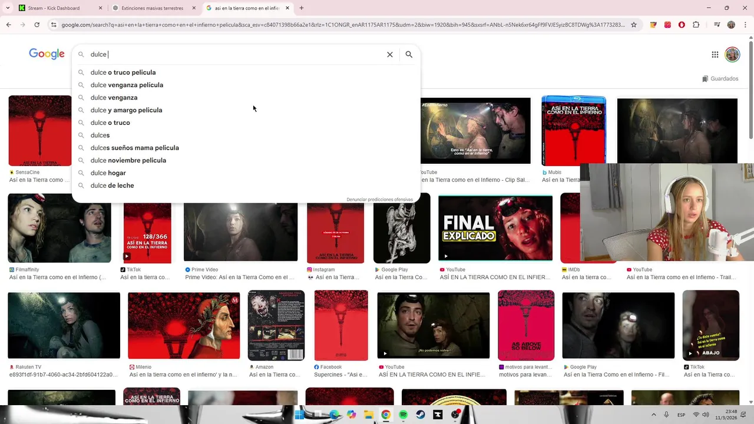Open Steam from the taskbar
The height and width of the screenshot is (424, 754).
pos(421,415)
